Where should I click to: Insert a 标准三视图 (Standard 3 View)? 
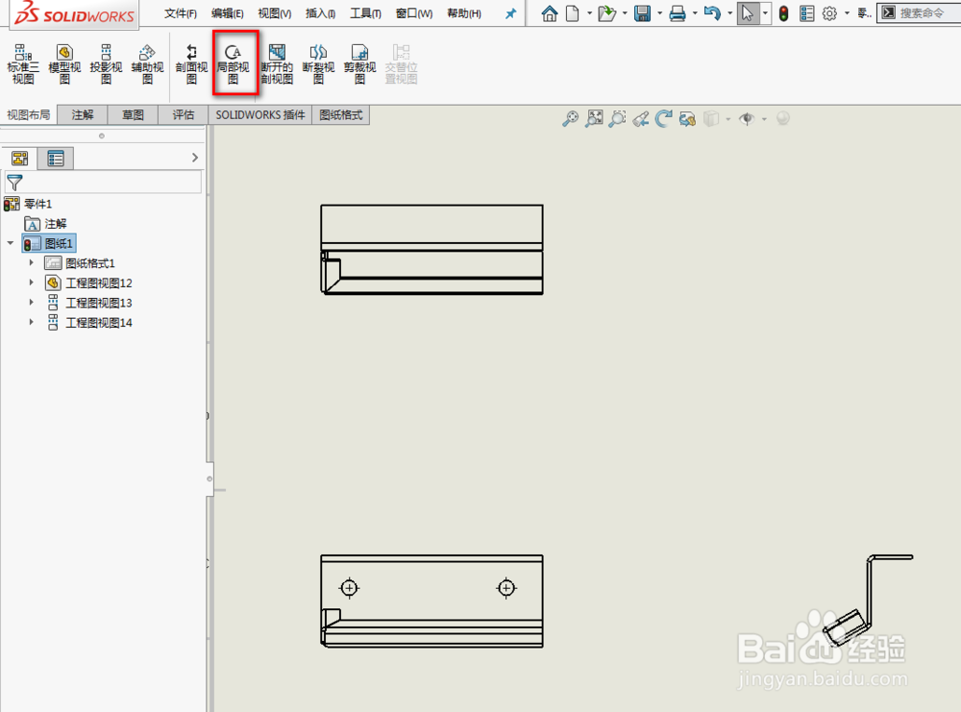coord(22,61)
